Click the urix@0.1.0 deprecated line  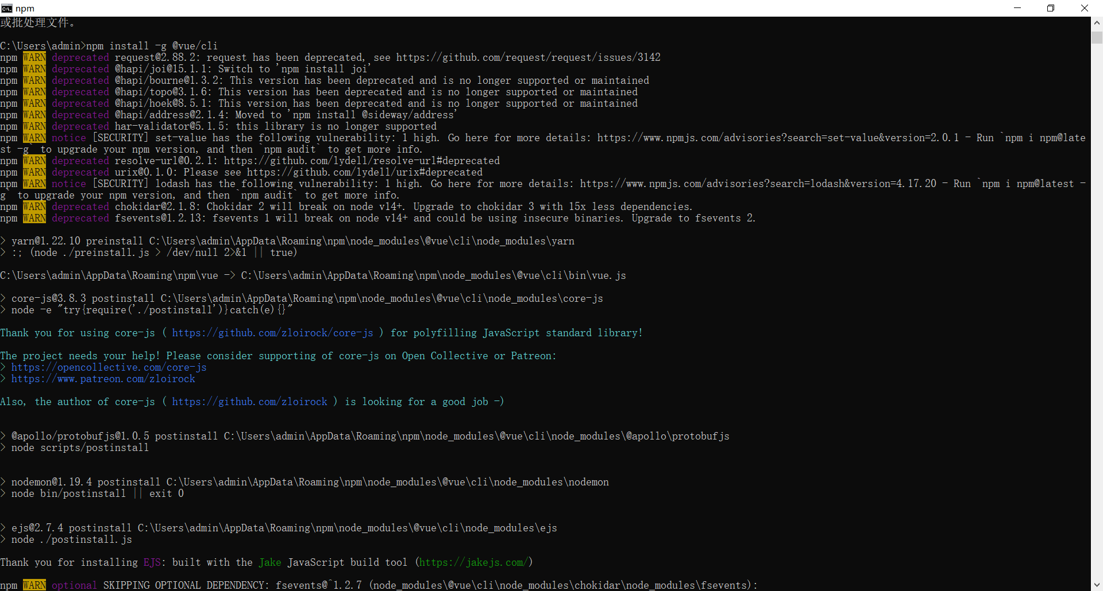point(241,172)
